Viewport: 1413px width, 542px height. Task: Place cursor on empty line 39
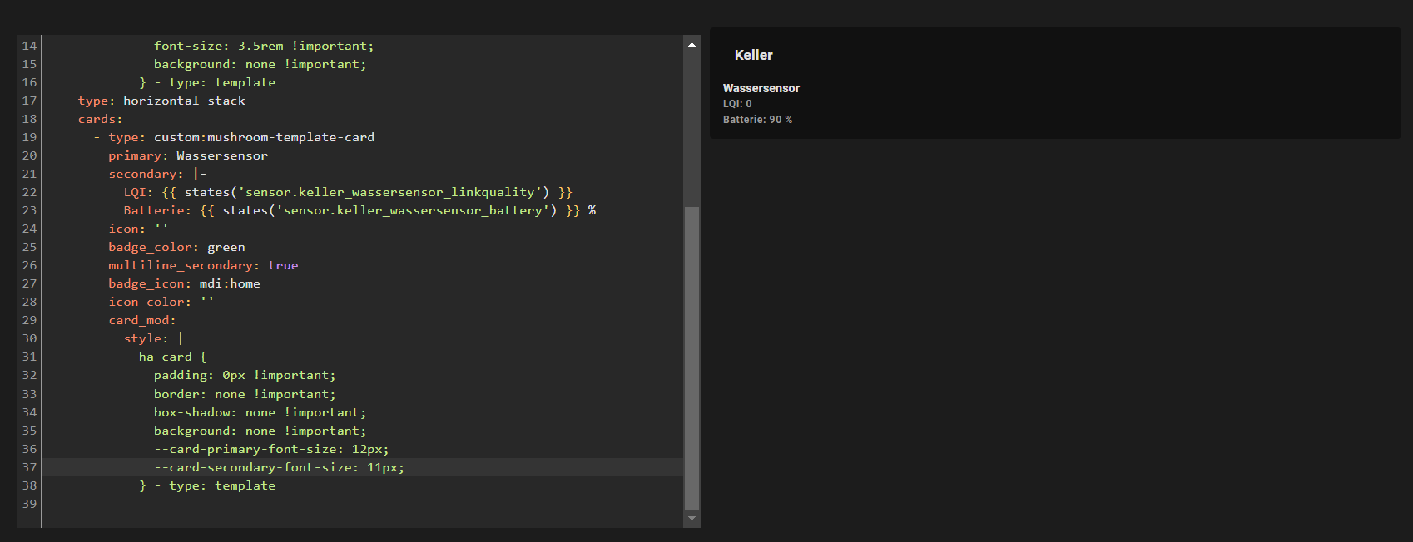pyautogui.click(x=250, y=504)
